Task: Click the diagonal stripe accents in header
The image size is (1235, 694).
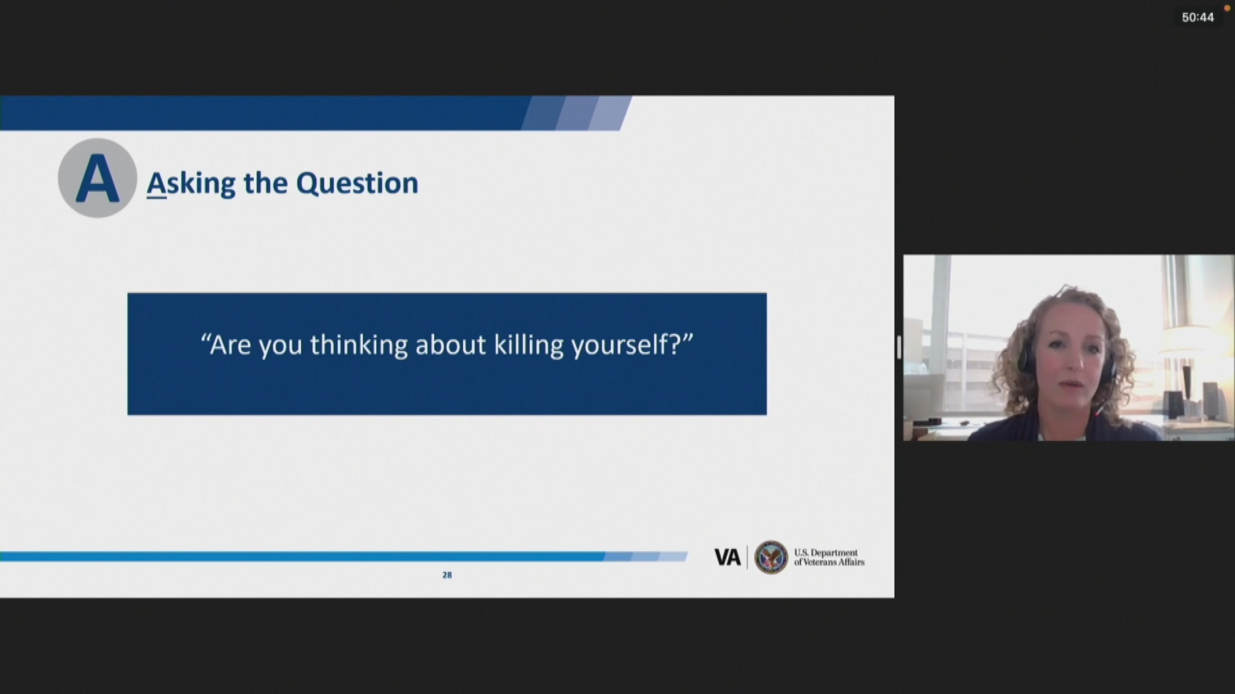Action: click(x=577, y=113)
